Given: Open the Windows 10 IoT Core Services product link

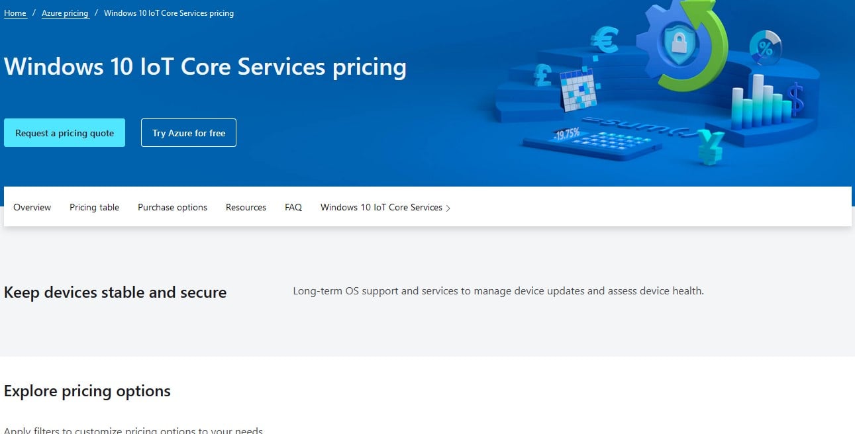Looking at the screenshot, I should click(385, 207).
